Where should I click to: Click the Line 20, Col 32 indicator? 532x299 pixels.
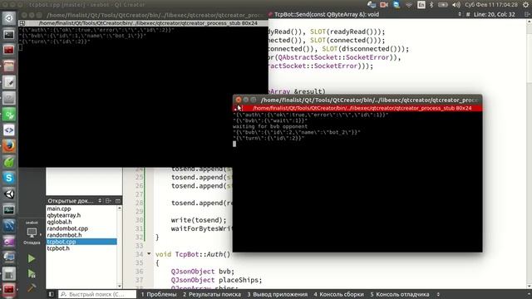pos(495,15)
